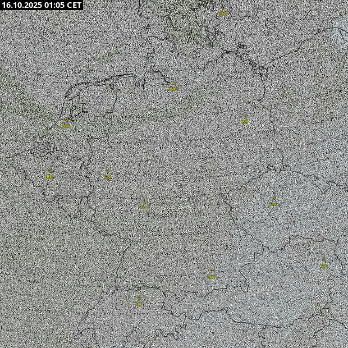Select the Brussels city marker

[x=50, y=175]
